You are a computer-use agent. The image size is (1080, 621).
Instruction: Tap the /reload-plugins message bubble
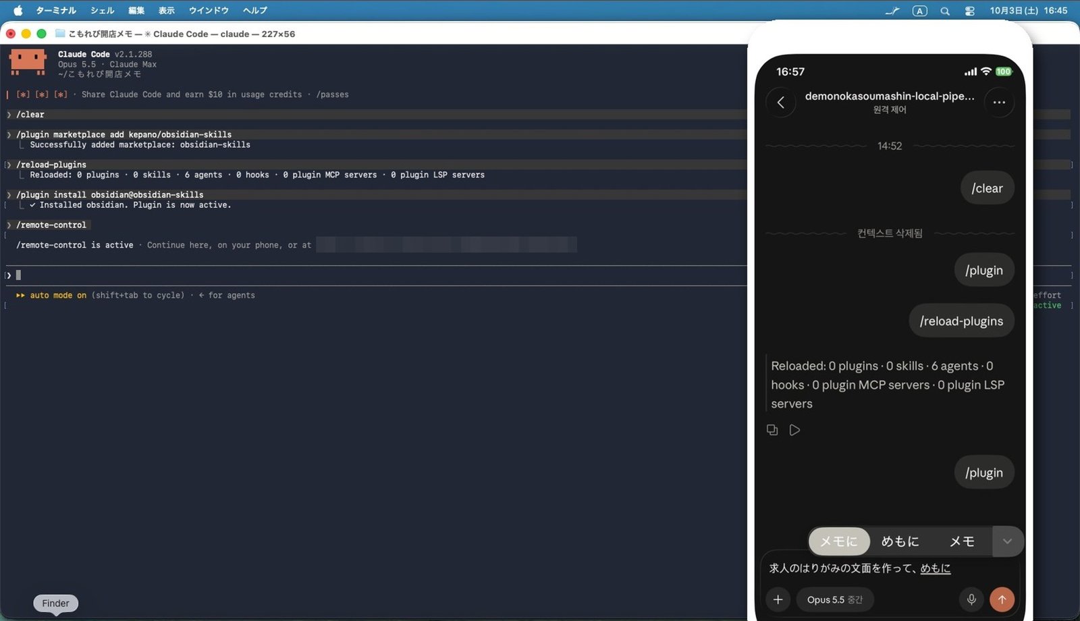(x=961, y=321)
